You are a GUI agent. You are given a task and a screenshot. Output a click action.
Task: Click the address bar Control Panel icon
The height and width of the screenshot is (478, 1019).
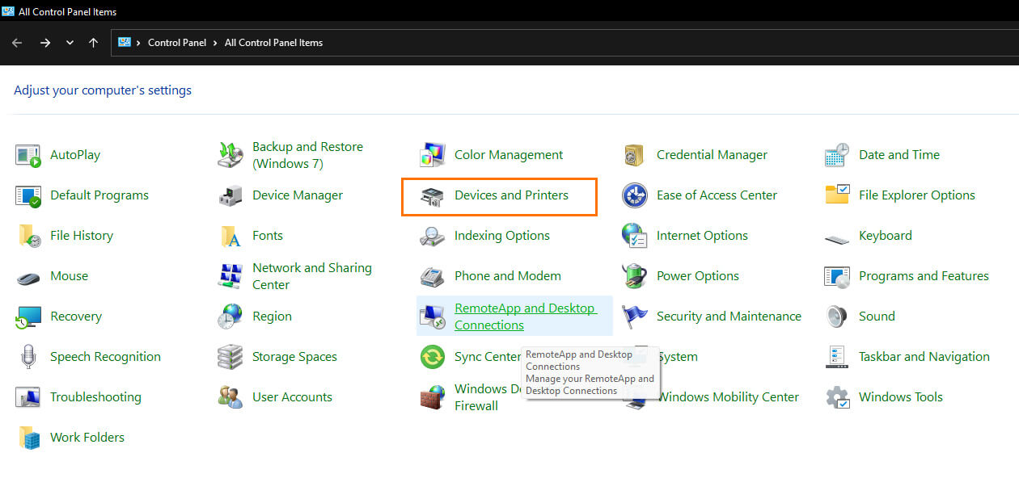125,43
